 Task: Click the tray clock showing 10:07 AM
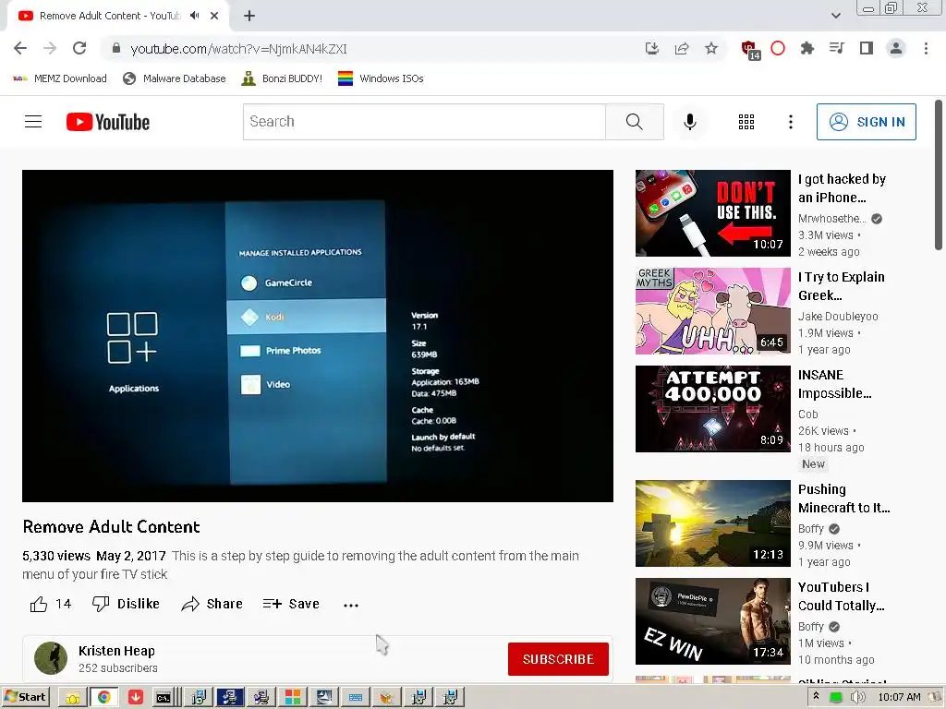(899, 697)
